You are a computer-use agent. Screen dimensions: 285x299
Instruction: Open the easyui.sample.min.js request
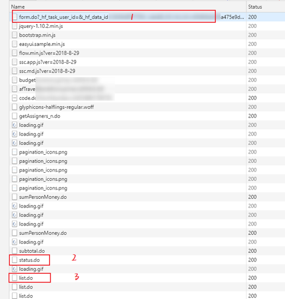point(42,44)
